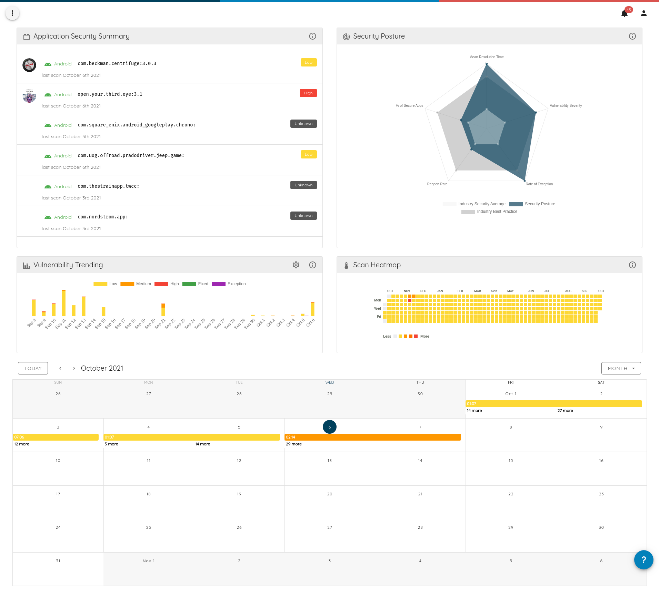Click the red heatmap cell in November

click(x=410, y=300)
